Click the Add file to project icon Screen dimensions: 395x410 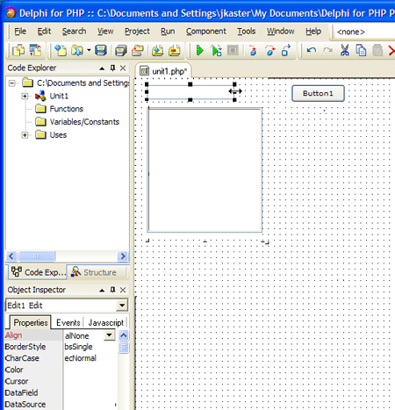tap(157, 51)
